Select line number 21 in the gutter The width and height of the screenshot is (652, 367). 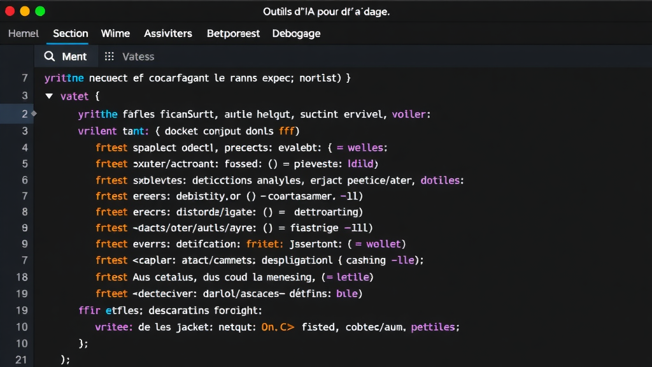coord(22,359)
